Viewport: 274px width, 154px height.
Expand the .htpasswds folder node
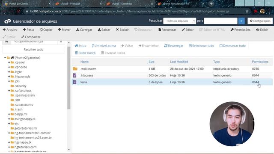pos(9,77)
